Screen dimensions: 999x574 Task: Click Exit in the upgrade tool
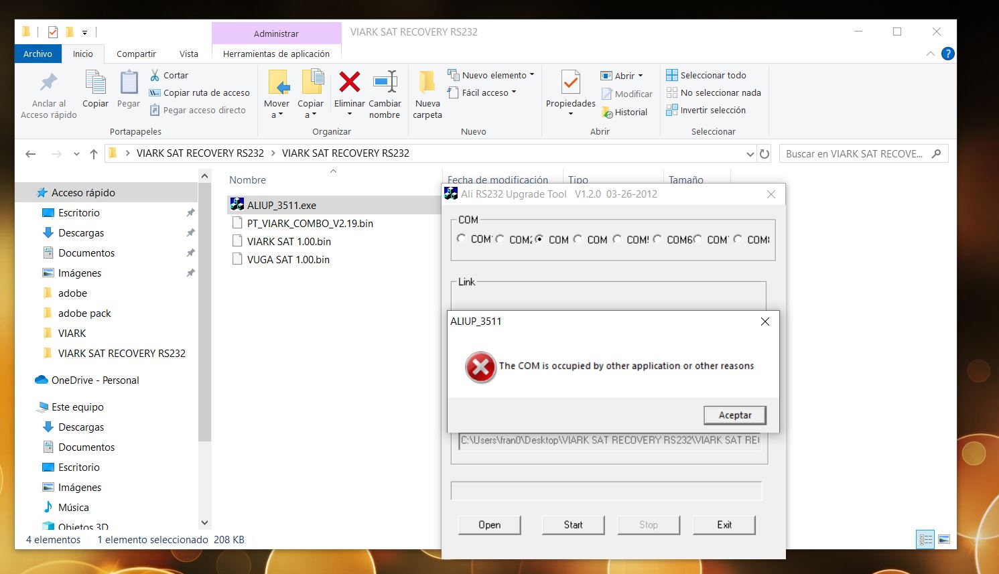point(724,525)
